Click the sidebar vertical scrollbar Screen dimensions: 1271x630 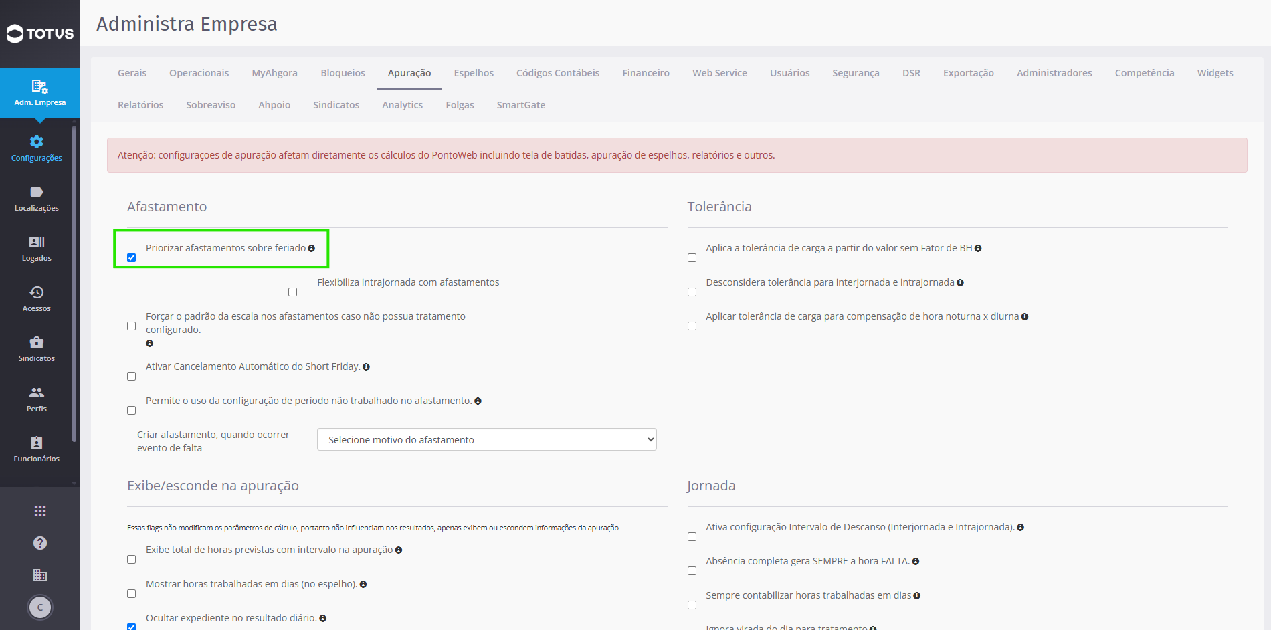74,284
